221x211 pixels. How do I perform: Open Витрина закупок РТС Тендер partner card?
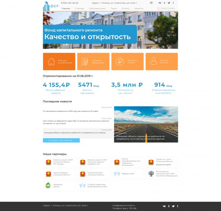[59, 162]
